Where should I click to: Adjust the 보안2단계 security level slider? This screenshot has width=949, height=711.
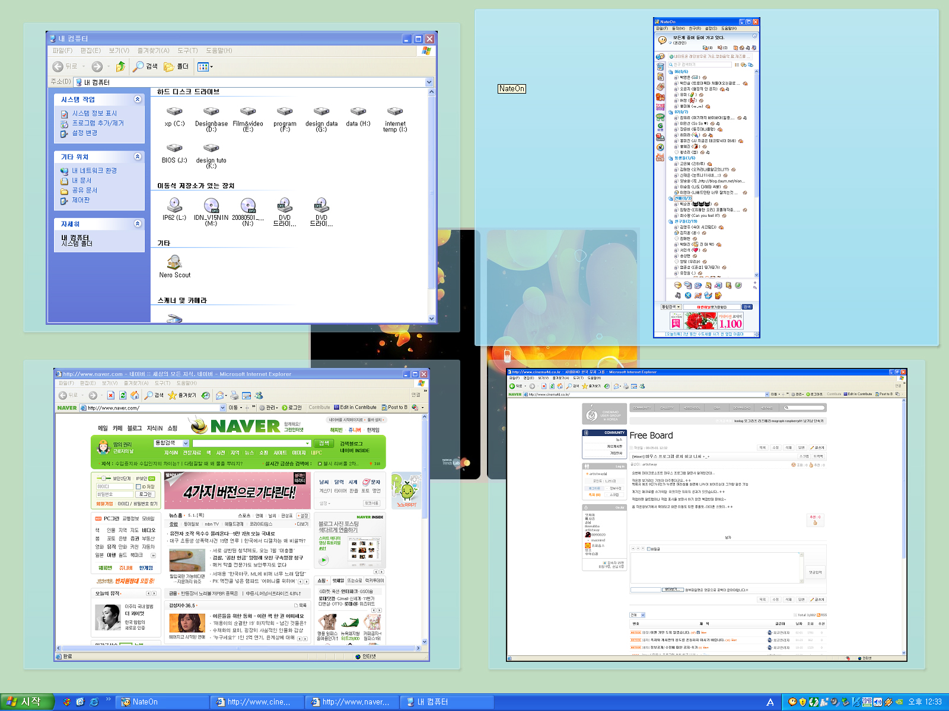click(x=103, y=478)
